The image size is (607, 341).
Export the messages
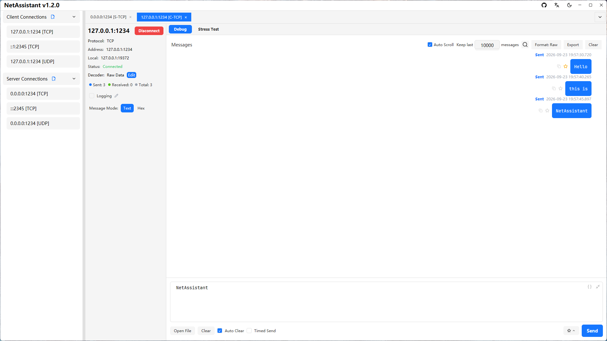[x=573, y=45]
